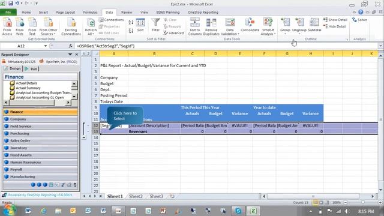
Task: Expand Outline dialog launcher
Action: 347,39
